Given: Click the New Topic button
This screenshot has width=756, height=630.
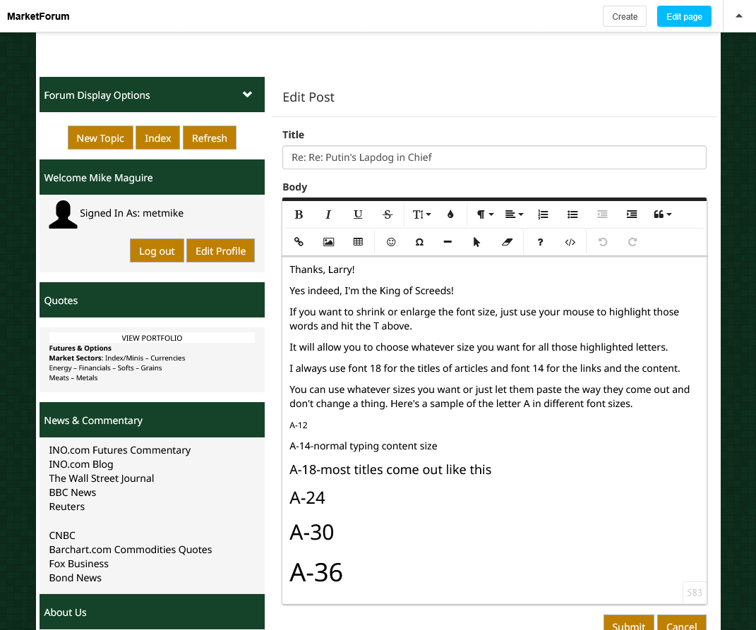Looking at the screenshot, I should (x=100, y=138).
